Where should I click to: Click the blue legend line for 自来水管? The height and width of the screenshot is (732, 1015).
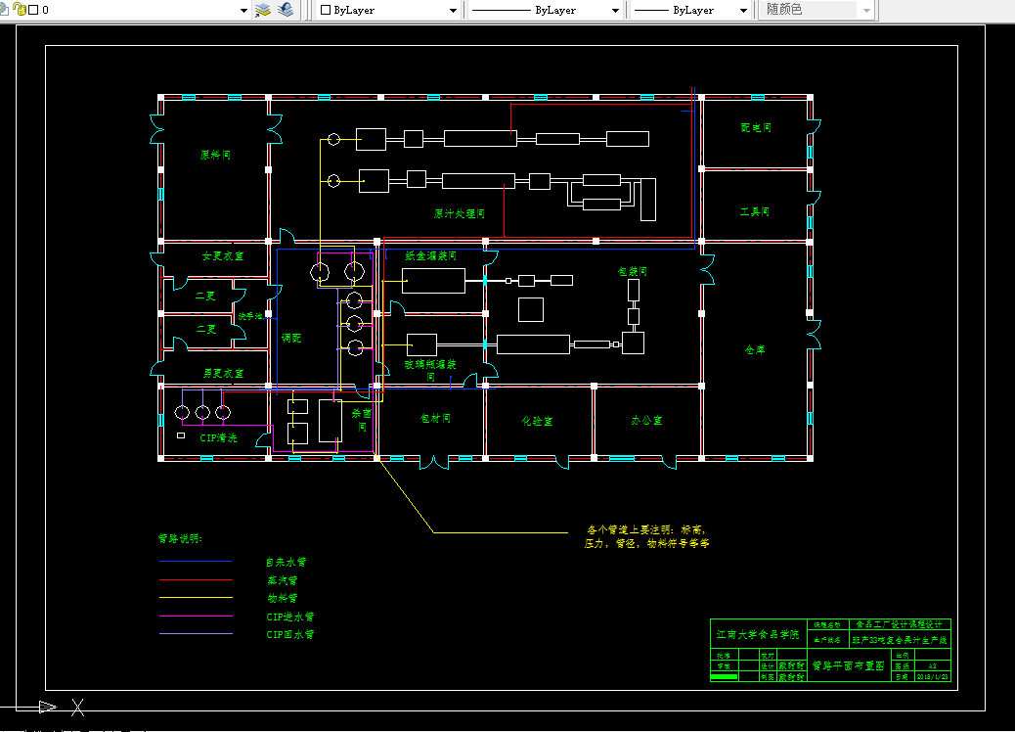pyautogui.click(x=196, y=561)
